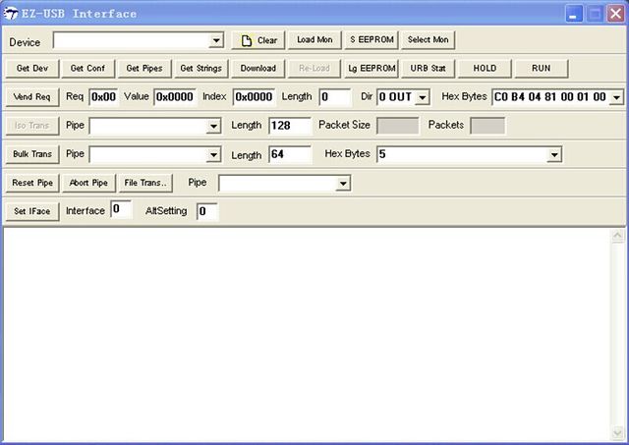Open the Pipe dropdown beside File Trans
This screenshot has width=629, height=445.
[343, 184]
